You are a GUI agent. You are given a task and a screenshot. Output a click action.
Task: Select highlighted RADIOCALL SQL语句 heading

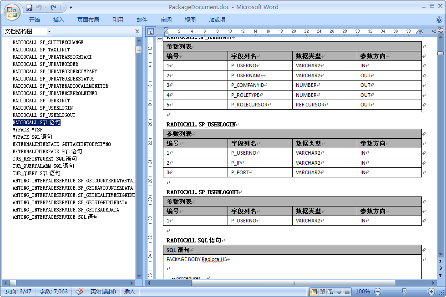(36, 122)
